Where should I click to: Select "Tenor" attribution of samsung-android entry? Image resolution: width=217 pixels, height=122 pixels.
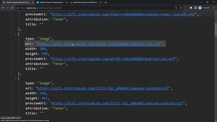pos(59,108)
